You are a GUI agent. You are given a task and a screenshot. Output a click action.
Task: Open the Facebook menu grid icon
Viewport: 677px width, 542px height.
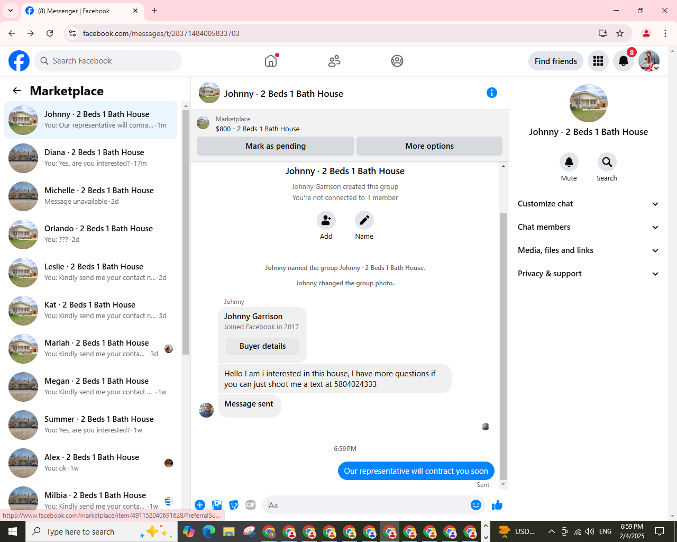pyautogui.click(x=598, y=61)
